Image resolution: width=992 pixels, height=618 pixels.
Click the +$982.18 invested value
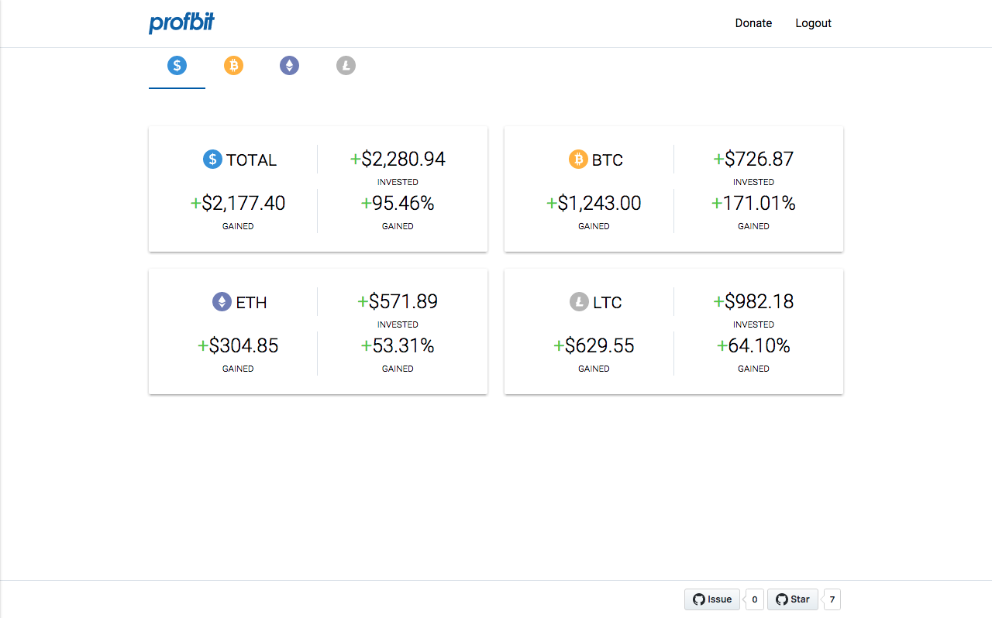point(753,301)
